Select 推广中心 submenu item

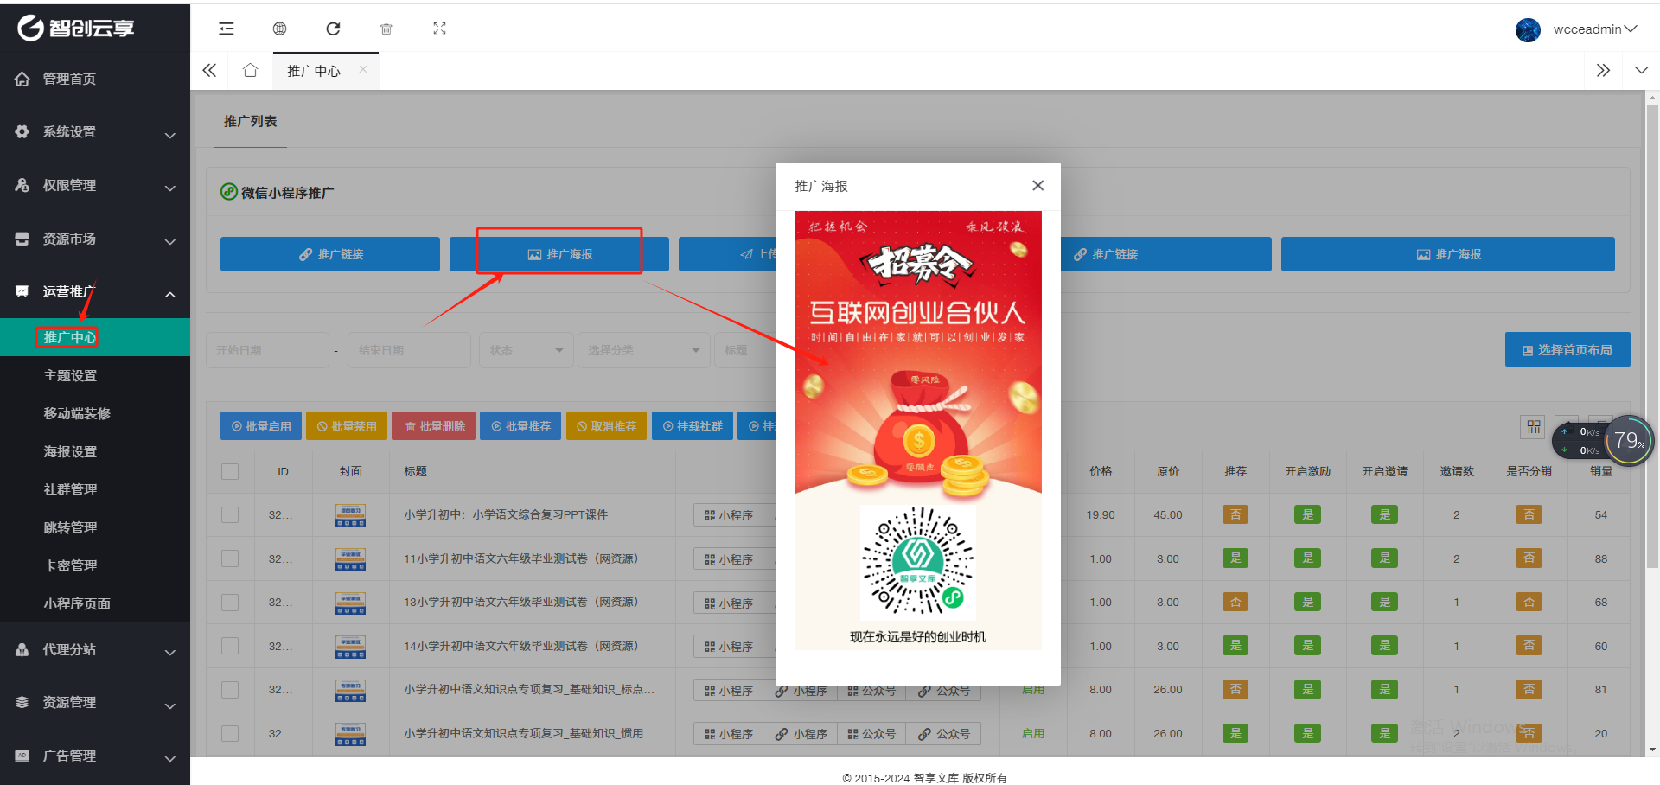[x=95, y=337]
